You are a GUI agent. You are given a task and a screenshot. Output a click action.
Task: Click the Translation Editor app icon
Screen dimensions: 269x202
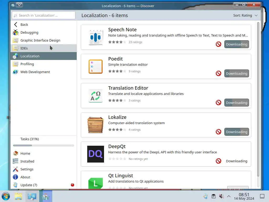[96, 96]
